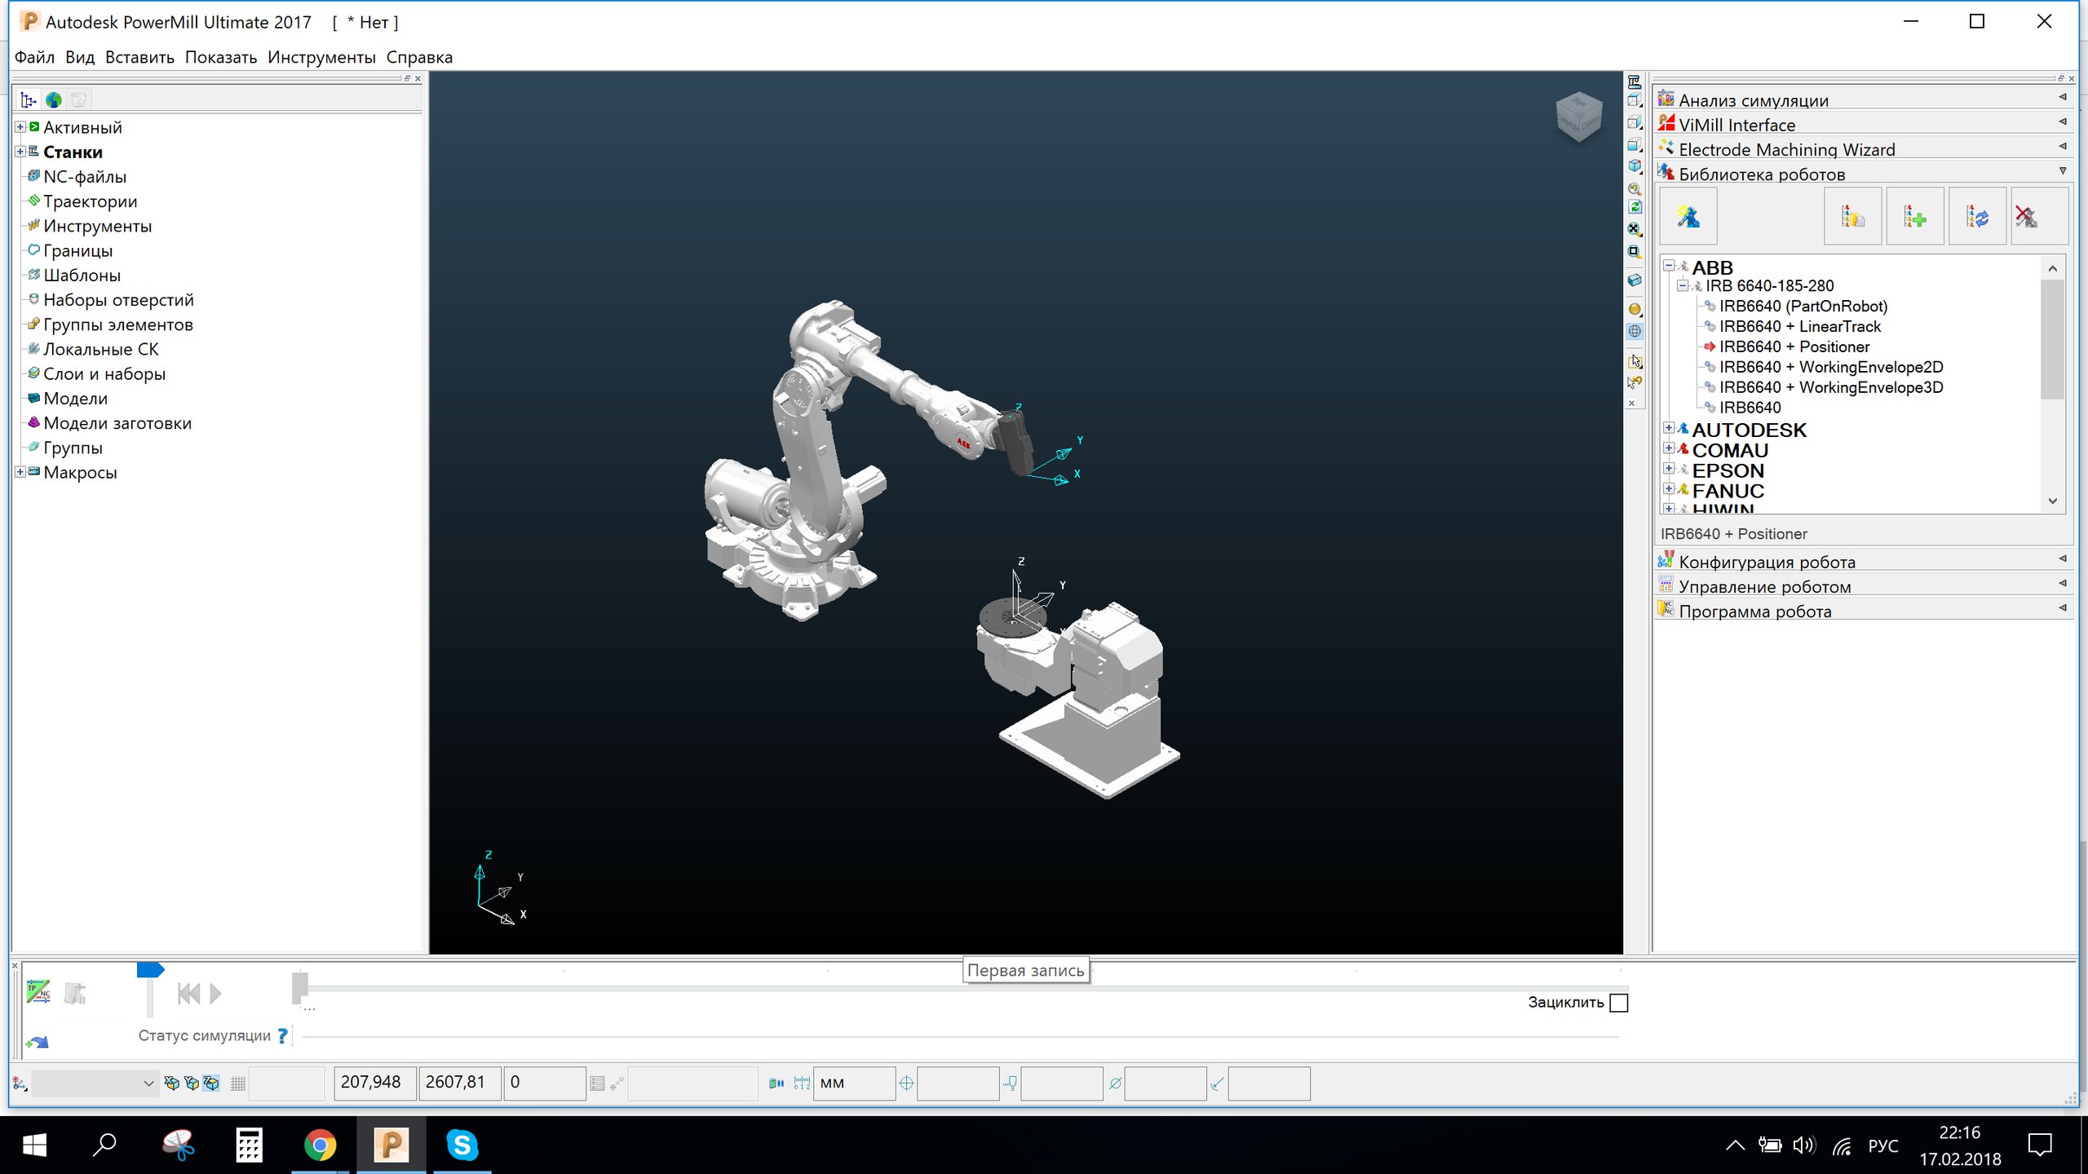Click the add robot to library icon
2088x1174 pixels.
coord(1914,217)
